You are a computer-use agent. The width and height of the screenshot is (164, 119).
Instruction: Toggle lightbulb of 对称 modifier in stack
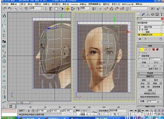point(140,29)
